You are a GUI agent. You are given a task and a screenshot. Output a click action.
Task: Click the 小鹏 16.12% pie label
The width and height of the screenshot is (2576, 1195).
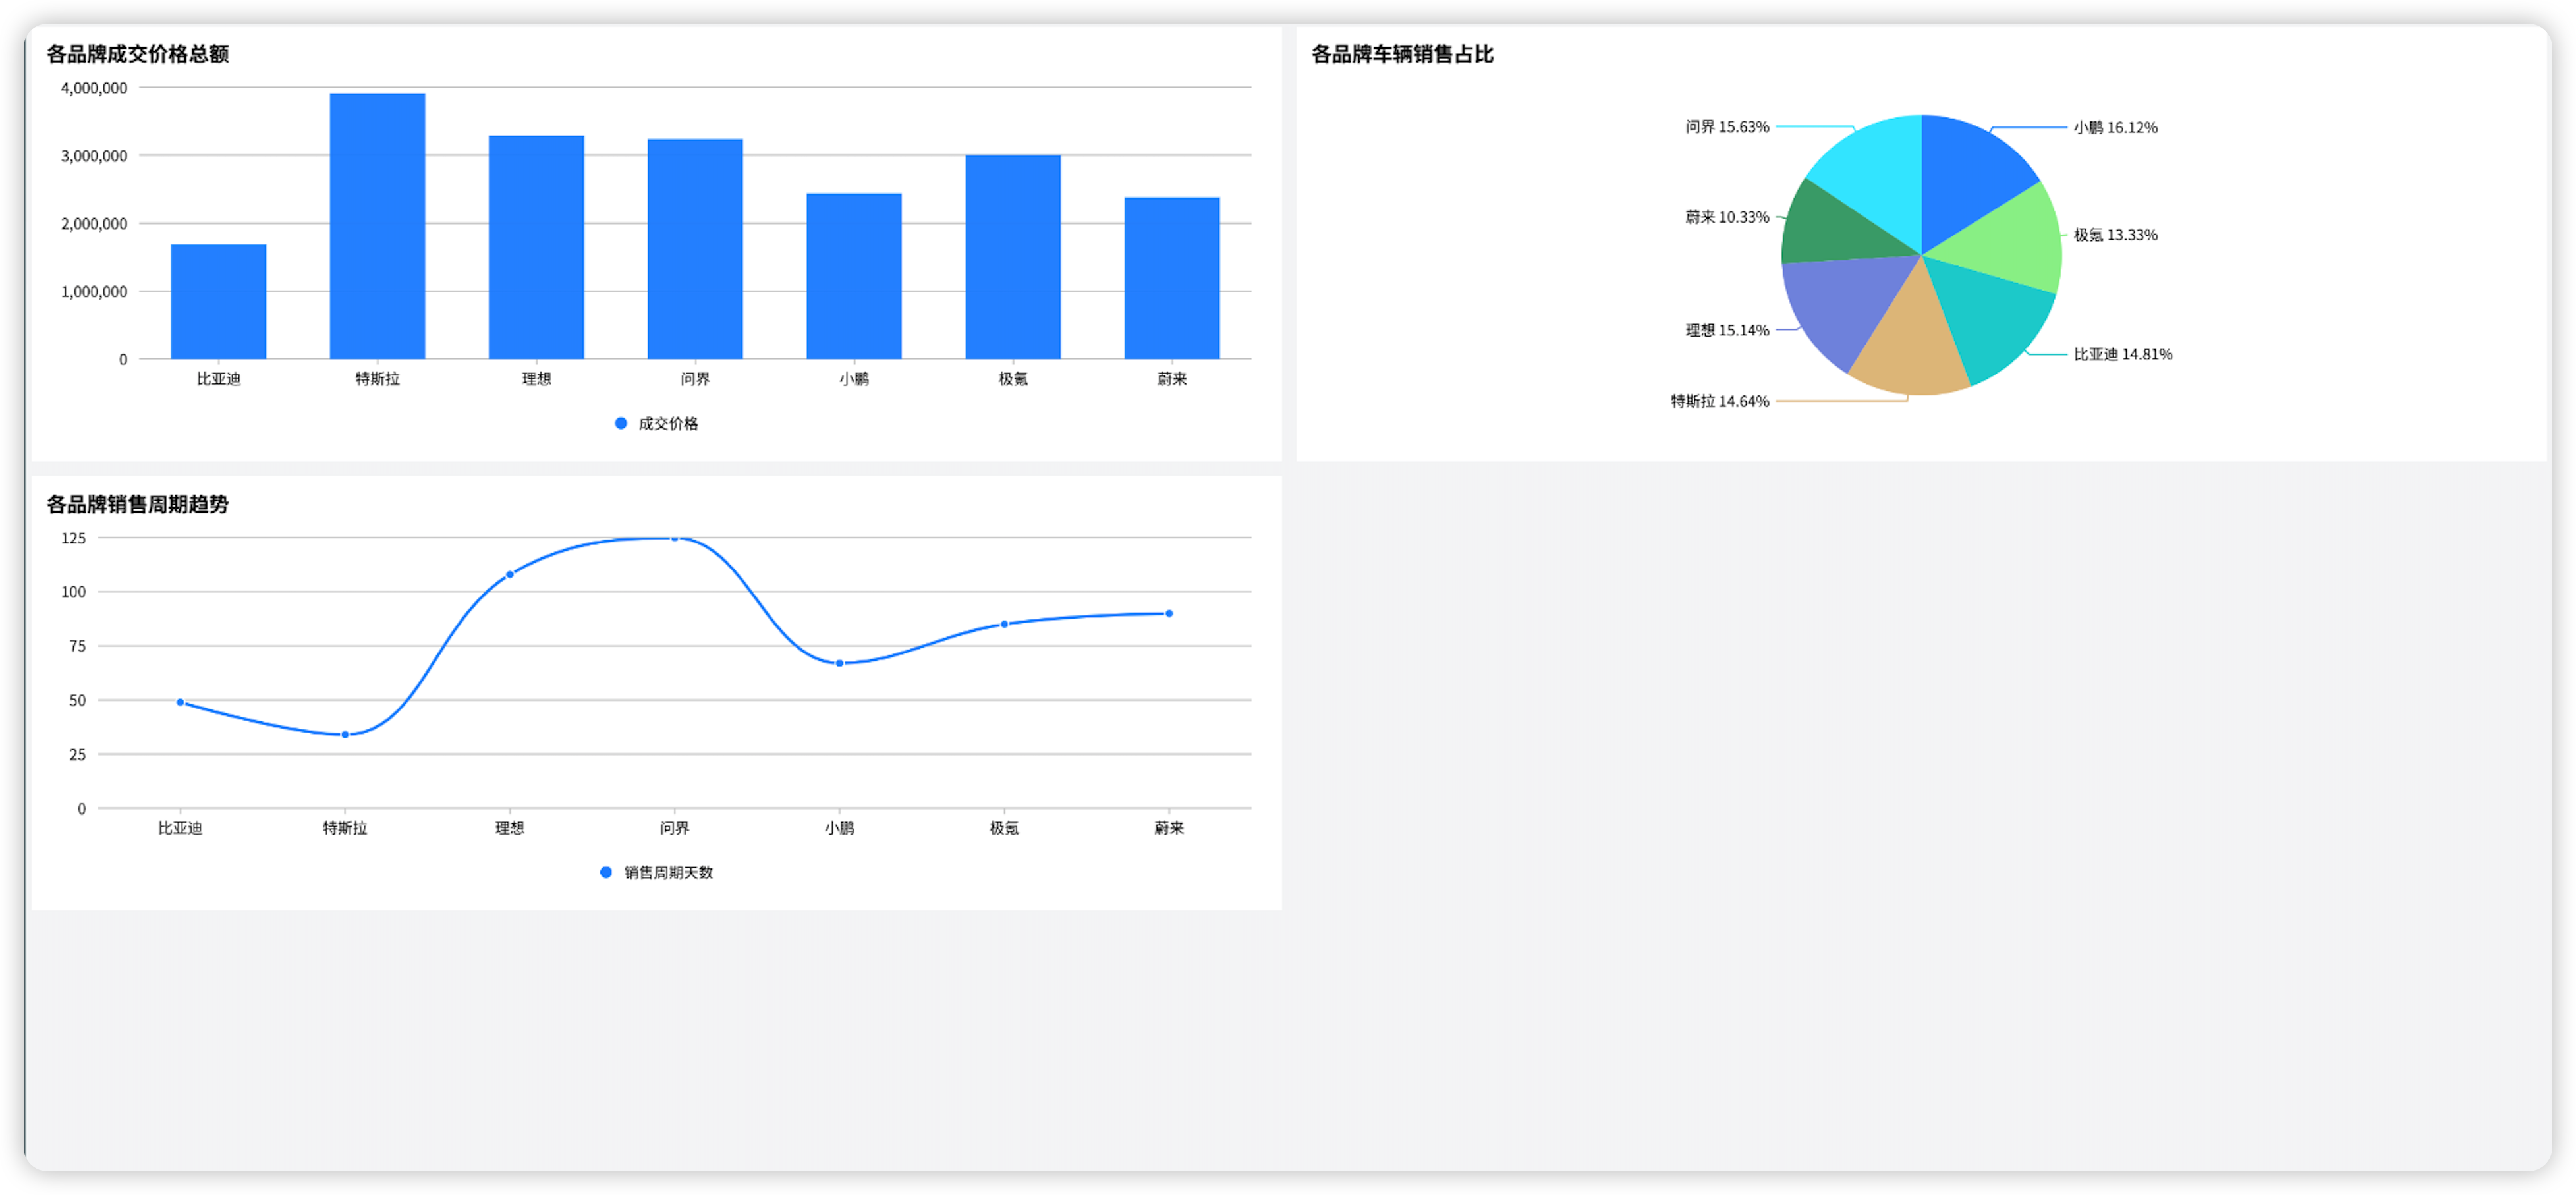click(x=2115, y=128)
